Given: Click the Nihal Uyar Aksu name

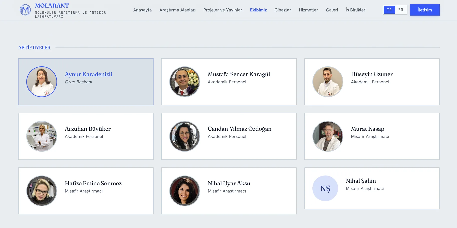Looking at the screenshot, I should (x=229, y=183).
